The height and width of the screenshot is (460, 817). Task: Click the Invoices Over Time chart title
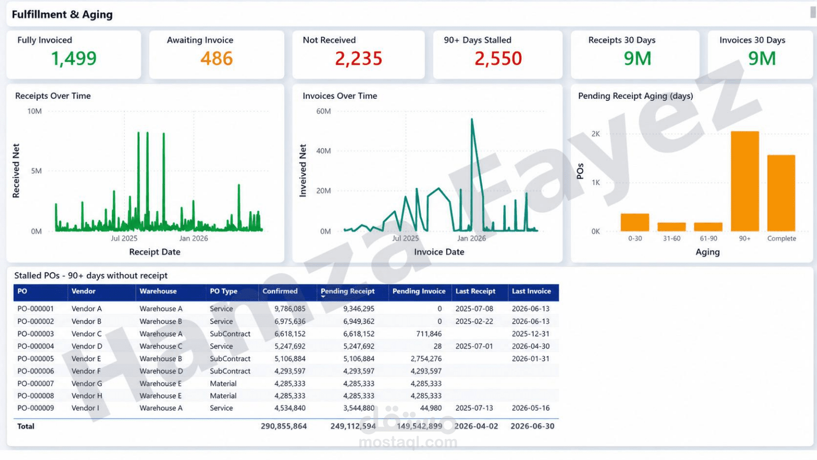pyautogui.click(x=340, y=96)
